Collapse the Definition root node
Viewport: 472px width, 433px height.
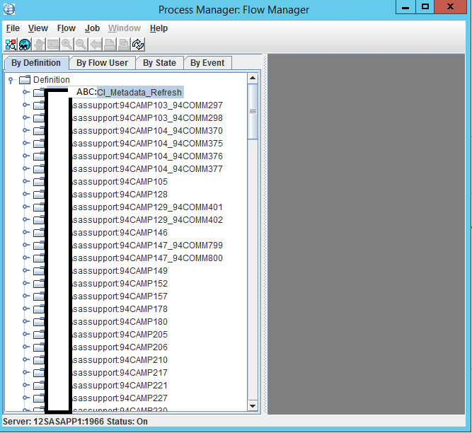pos(11,80)
